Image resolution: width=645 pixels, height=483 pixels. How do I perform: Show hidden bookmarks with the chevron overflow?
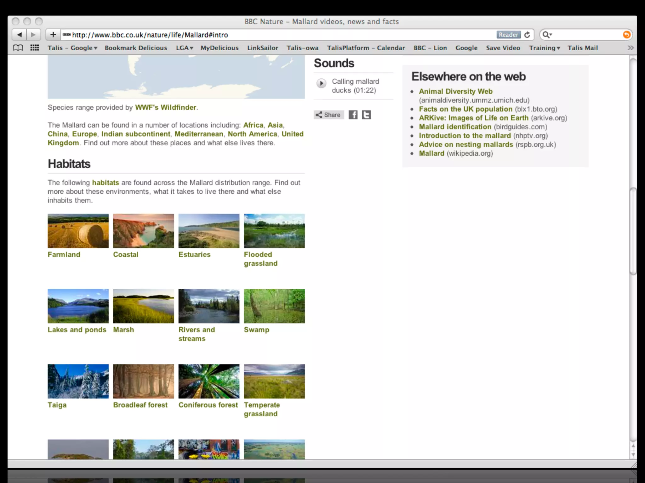[630, 48]
